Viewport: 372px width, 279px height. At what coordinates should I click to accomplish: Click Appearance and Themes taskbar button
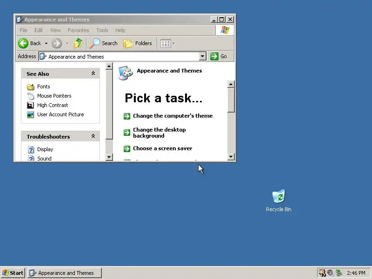click(65, 273)
